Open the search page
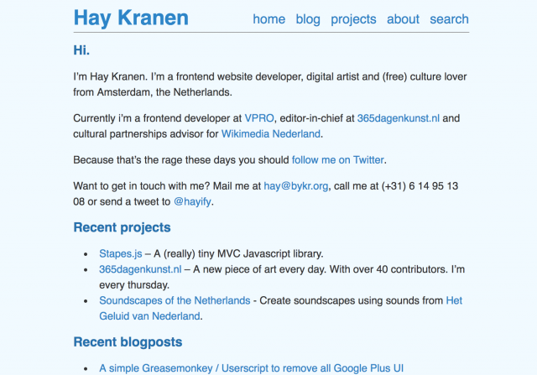 [449, 19]
